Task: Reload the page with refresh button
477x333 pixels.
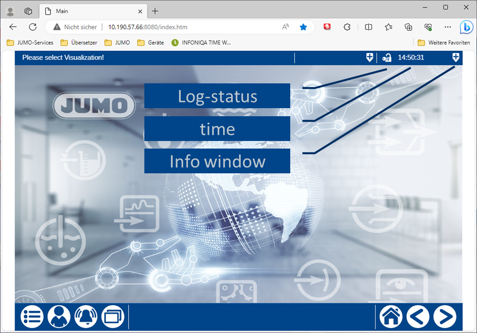Action: (33, 27)
